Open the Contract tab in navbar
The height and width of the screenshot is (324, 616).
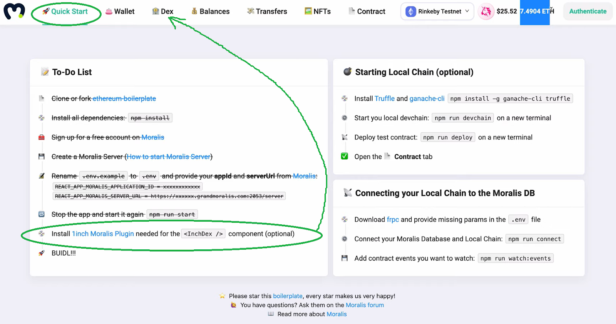[367, 12]
